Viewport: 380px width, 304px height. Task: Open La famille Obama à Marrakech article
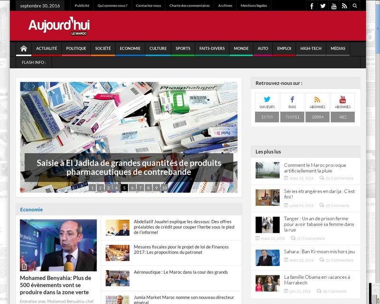coord(317,280)
